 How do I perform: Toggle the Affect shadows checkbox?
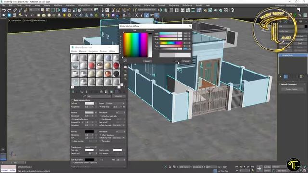point(100,135)
